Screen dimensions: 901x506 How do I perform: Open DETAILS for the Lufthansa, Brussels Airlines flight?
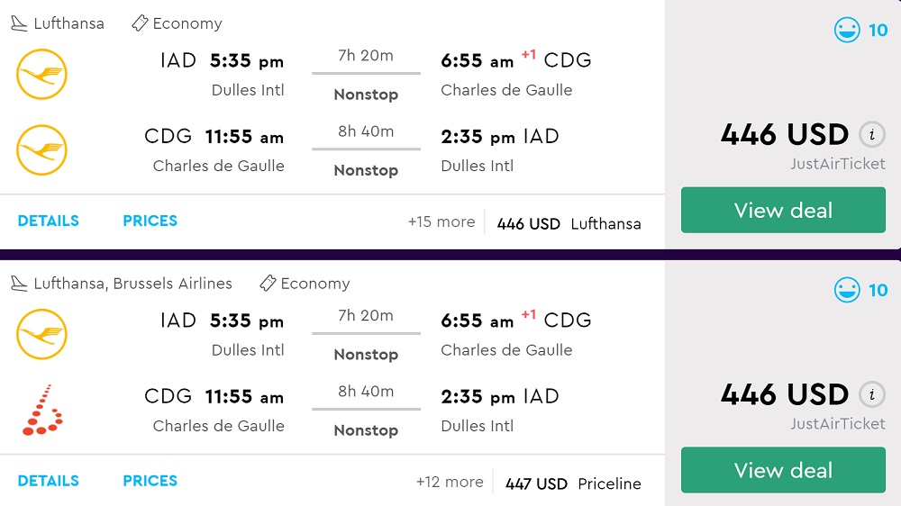[49, 481]
